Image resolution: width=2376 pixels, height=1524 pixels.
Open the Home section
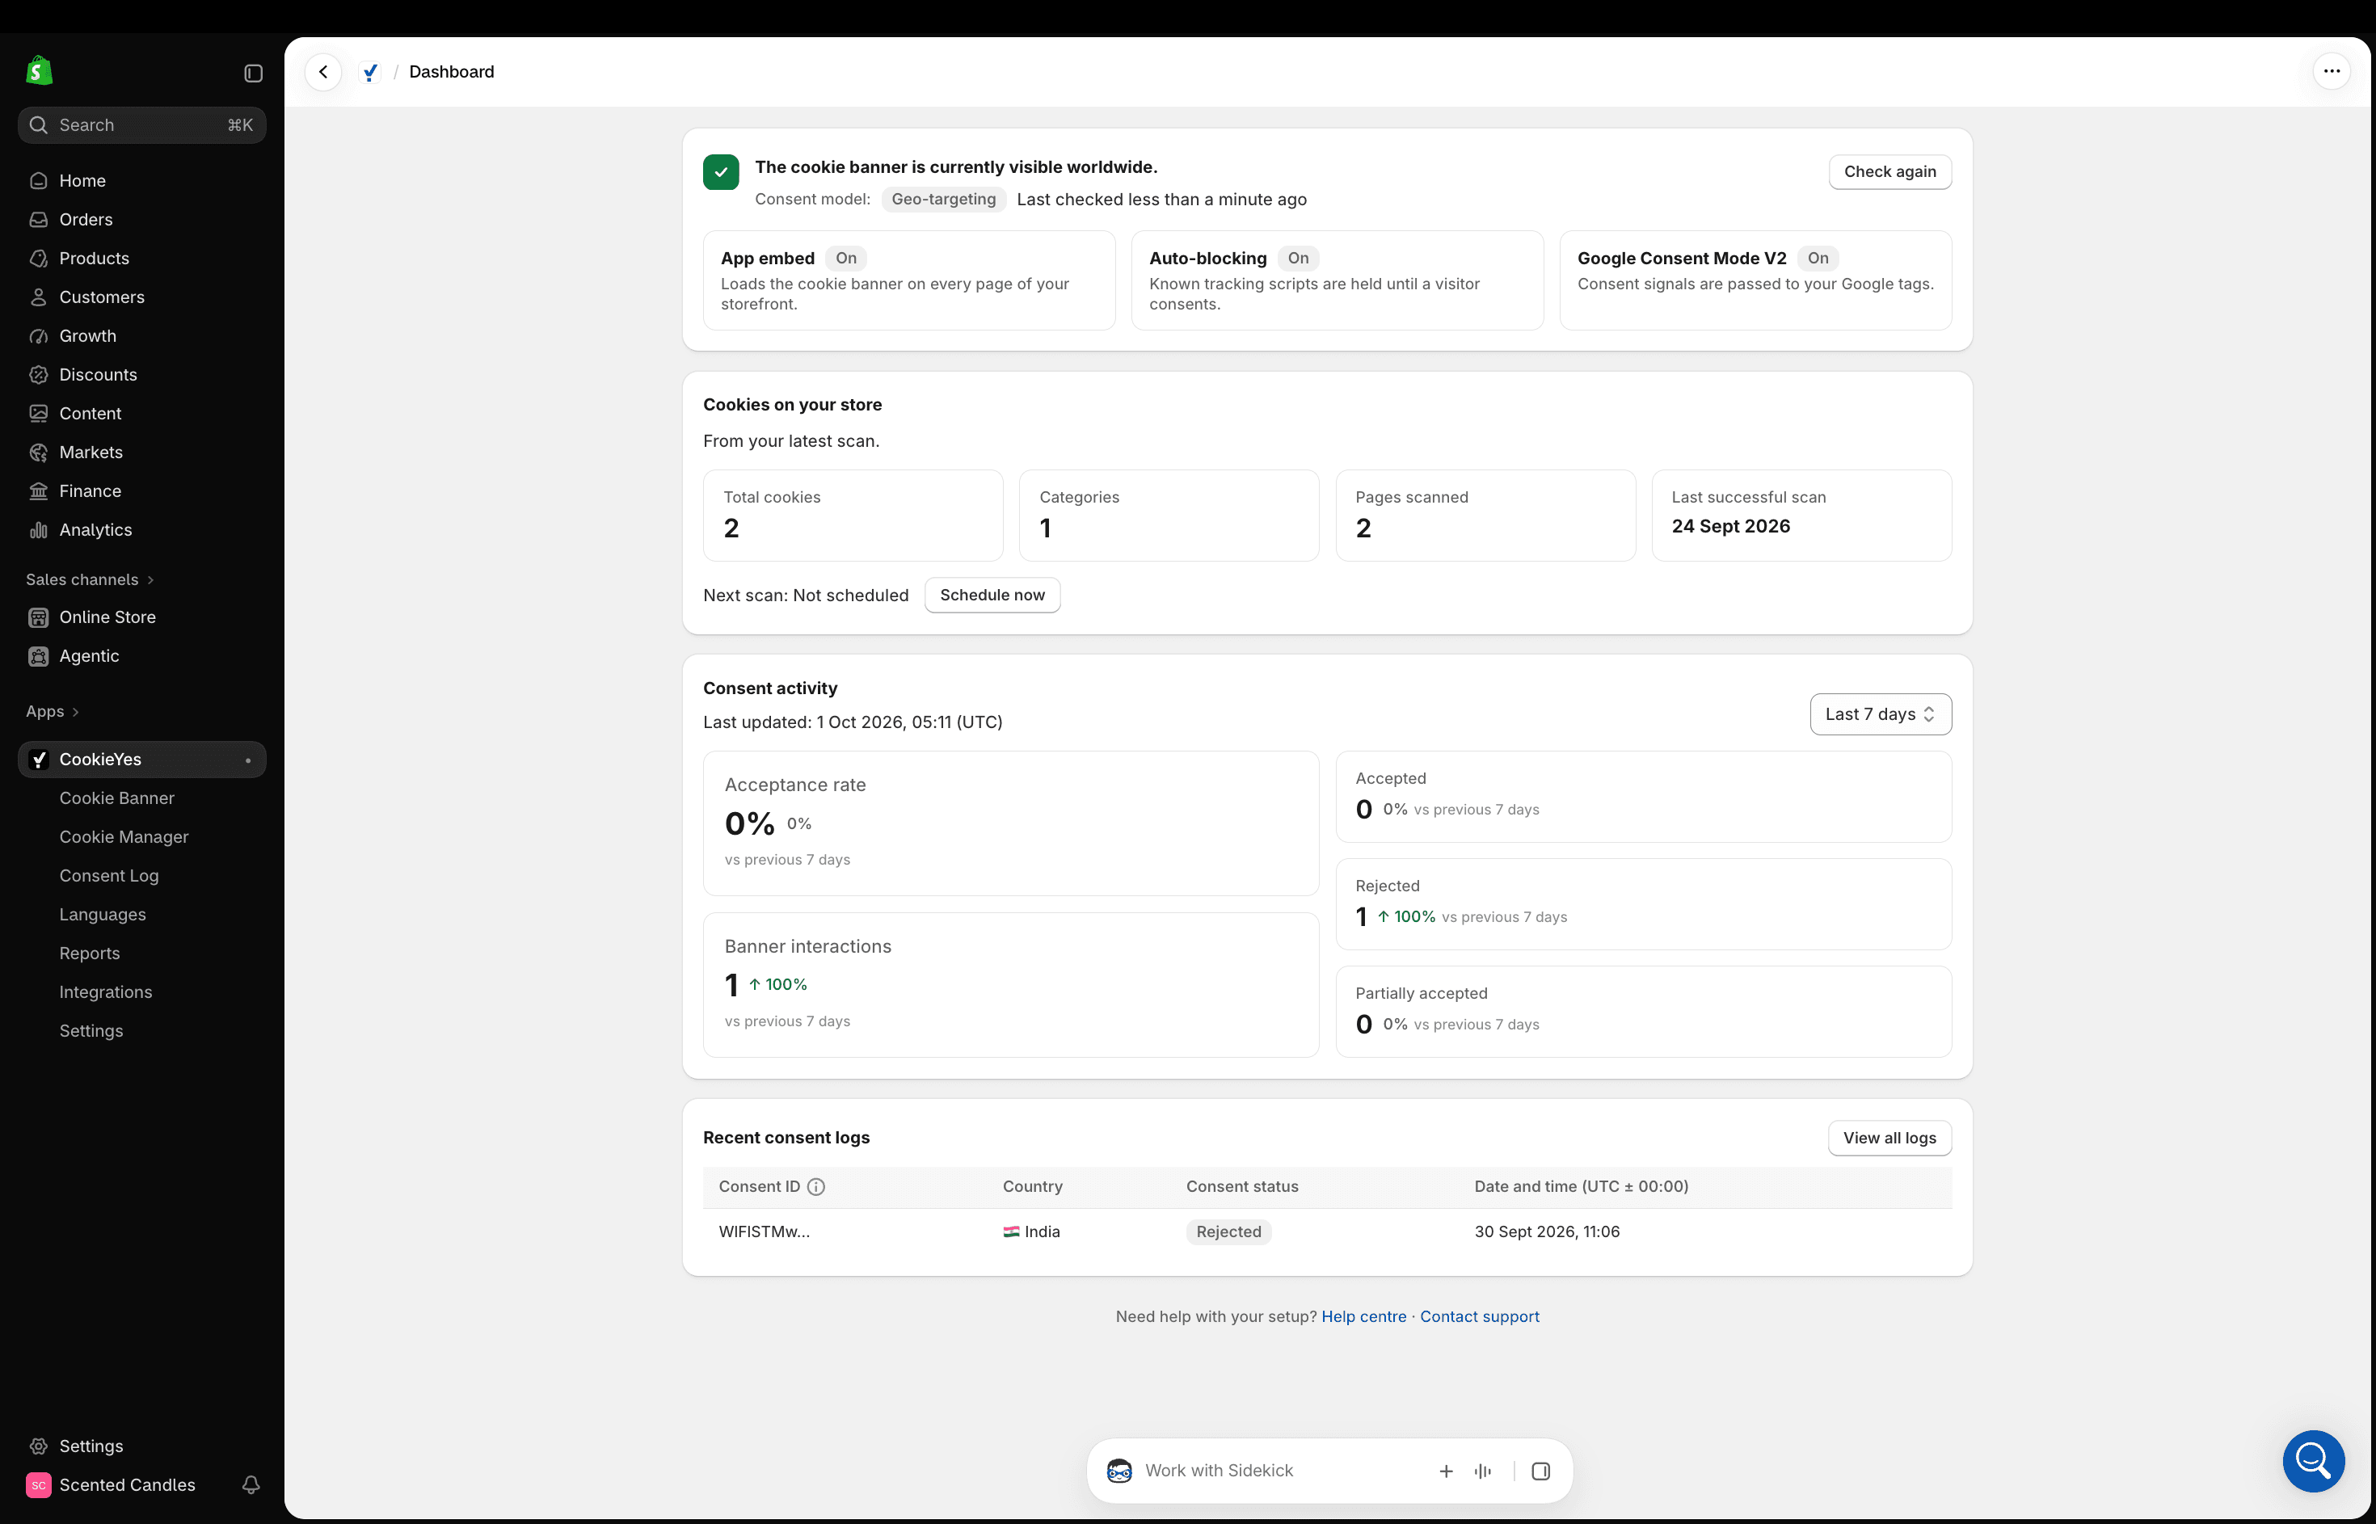coord(141,180)
